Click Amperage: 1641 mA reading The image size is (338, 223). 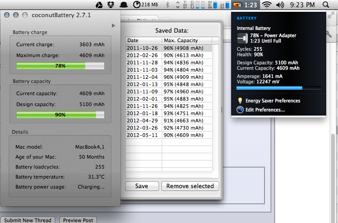(x=260, y=76)
